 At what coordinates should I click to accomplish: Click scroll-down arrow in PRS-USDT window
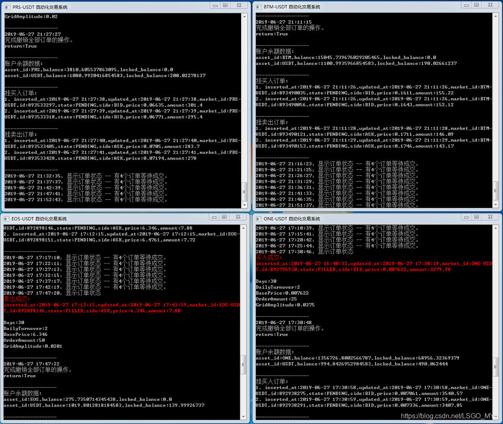point(245,205)
